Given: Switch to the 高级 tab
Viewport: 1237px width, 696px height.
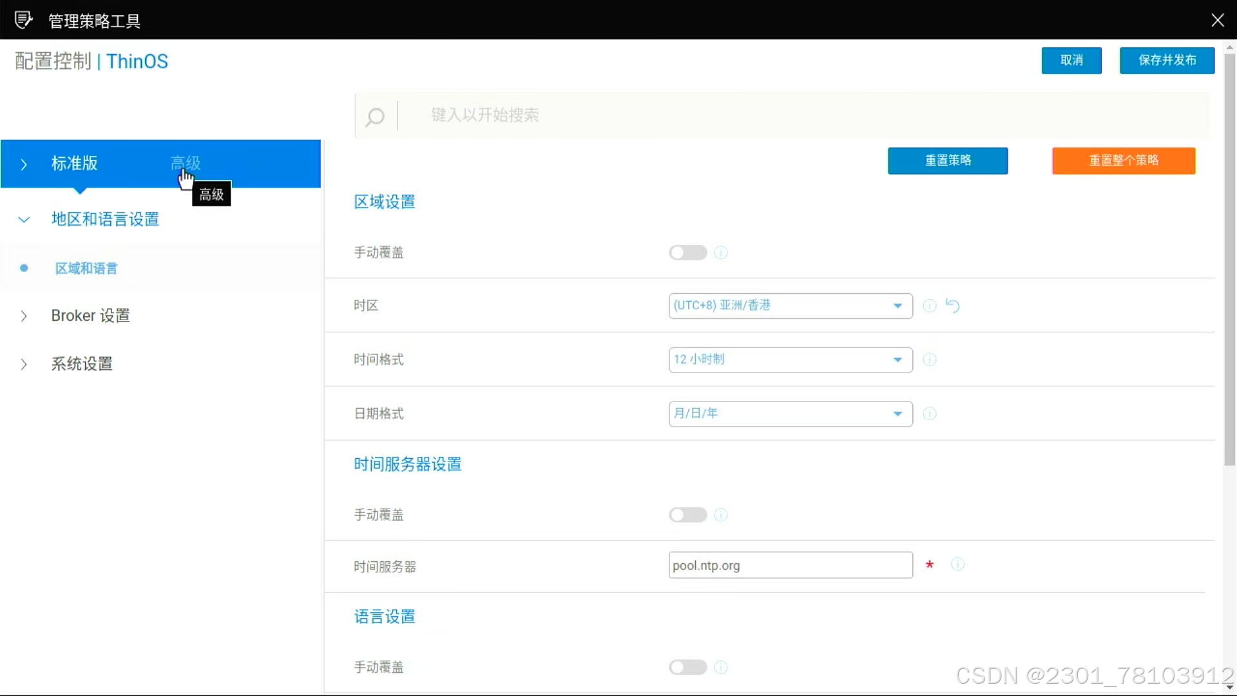Looking at the screenshot, I should click(186, 163).
